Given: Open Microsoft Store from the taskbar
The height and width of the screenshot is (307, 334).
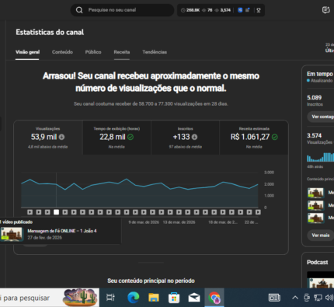Looking at the screenshot, I should coord(174,298).
